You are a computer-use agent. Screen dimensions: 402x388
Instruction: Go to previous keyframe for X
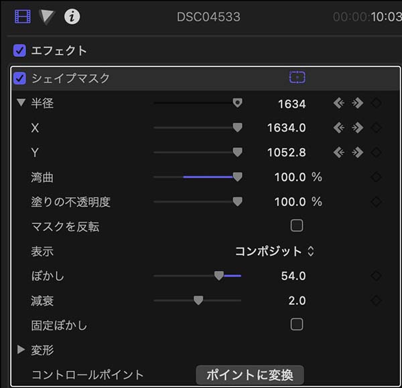click(x=340, y=128)
